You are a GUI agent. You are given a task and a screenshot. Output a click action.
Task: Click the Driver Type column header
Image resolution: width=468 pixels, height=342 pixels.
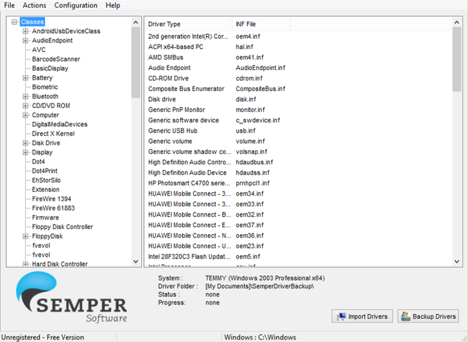click(x=188, y=24)
